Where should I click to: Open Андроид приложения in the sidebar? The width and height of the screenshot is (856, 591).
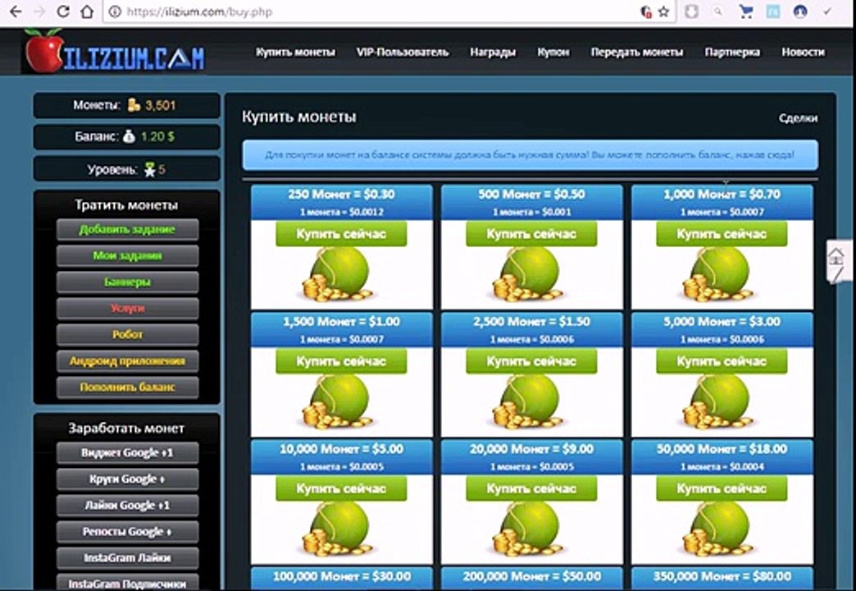pos(127,361)
